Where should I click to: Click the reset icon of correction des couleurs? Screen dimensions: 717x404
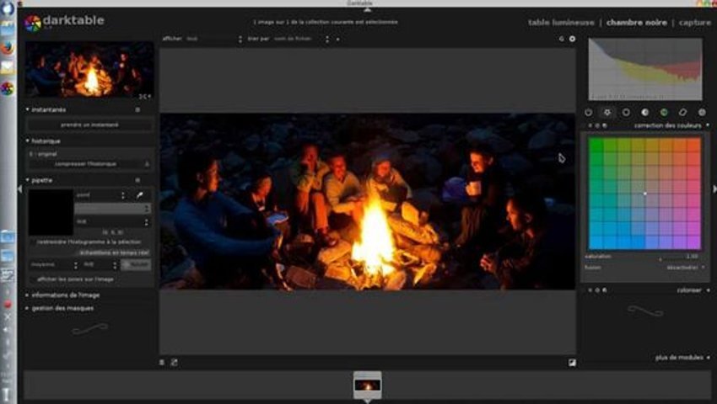tap(597, 125)
